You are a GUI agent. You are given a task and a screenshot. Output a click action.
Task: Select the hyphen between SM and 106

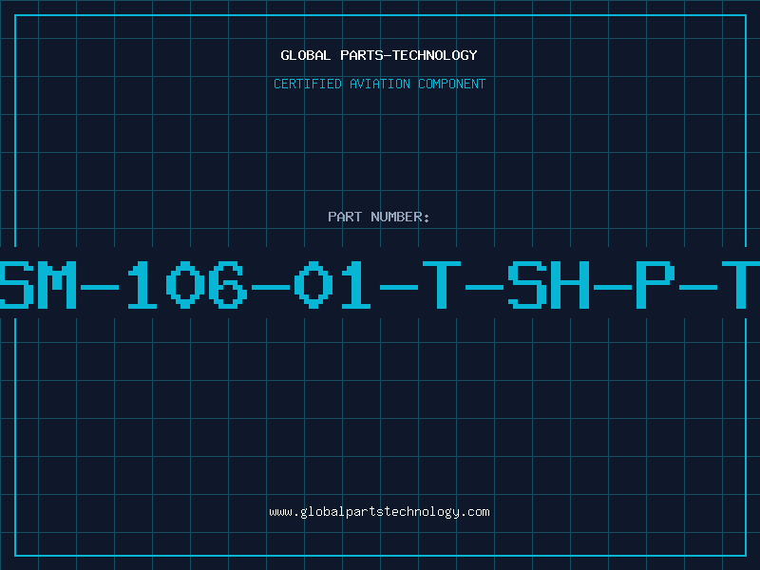[100, 288]
